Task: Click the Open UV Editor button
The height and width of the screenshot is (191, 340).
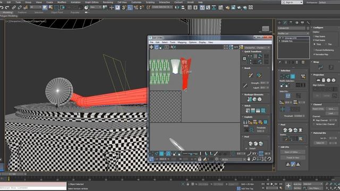Action: click(293, 152)
